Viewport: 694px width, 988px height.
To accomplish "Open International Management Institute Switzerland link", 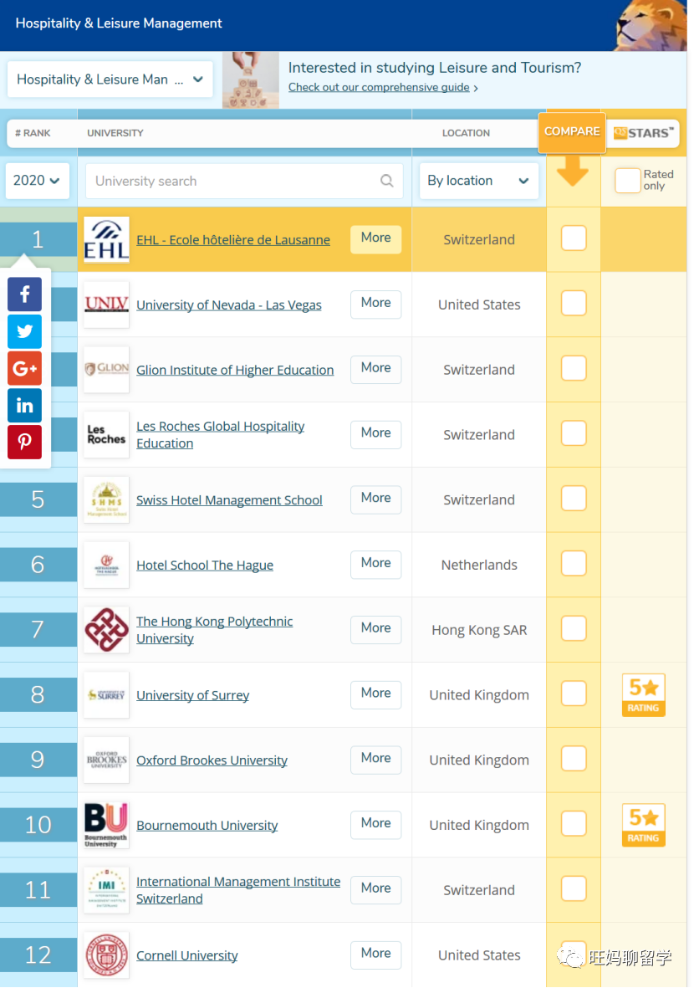I will (x=238, y=890).
